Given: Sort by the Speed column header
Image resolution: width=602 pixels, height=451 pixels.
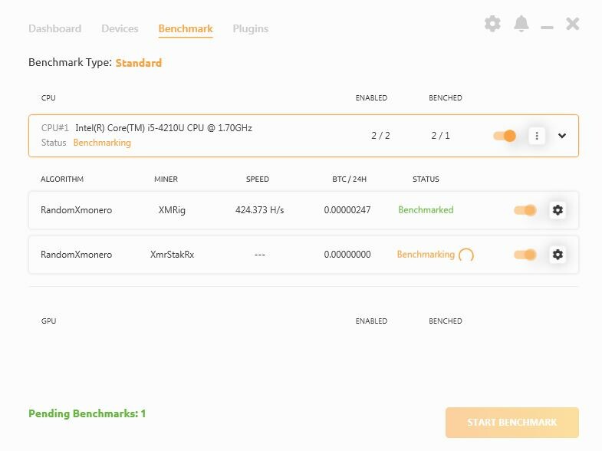Looking at the screenshot, I should [x=258, y=179].
